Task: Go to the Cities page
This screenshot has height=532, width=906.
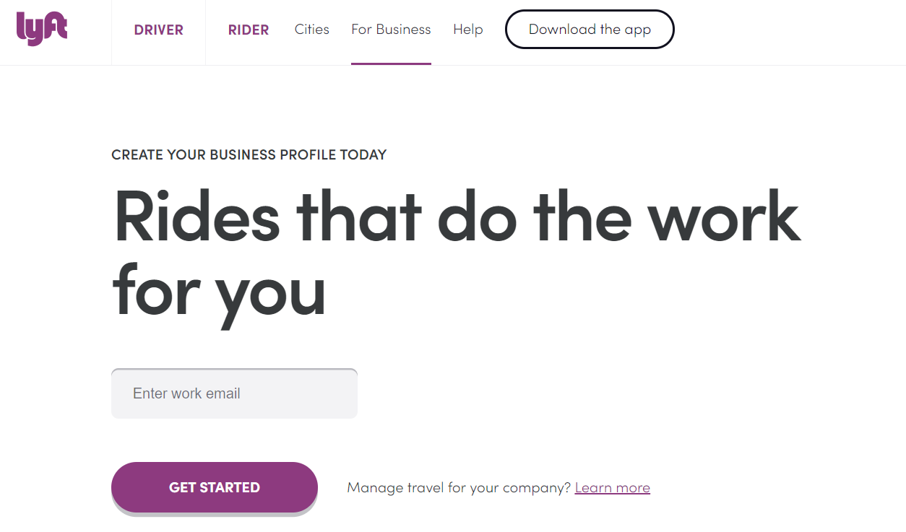Action: tap(312, 30)
